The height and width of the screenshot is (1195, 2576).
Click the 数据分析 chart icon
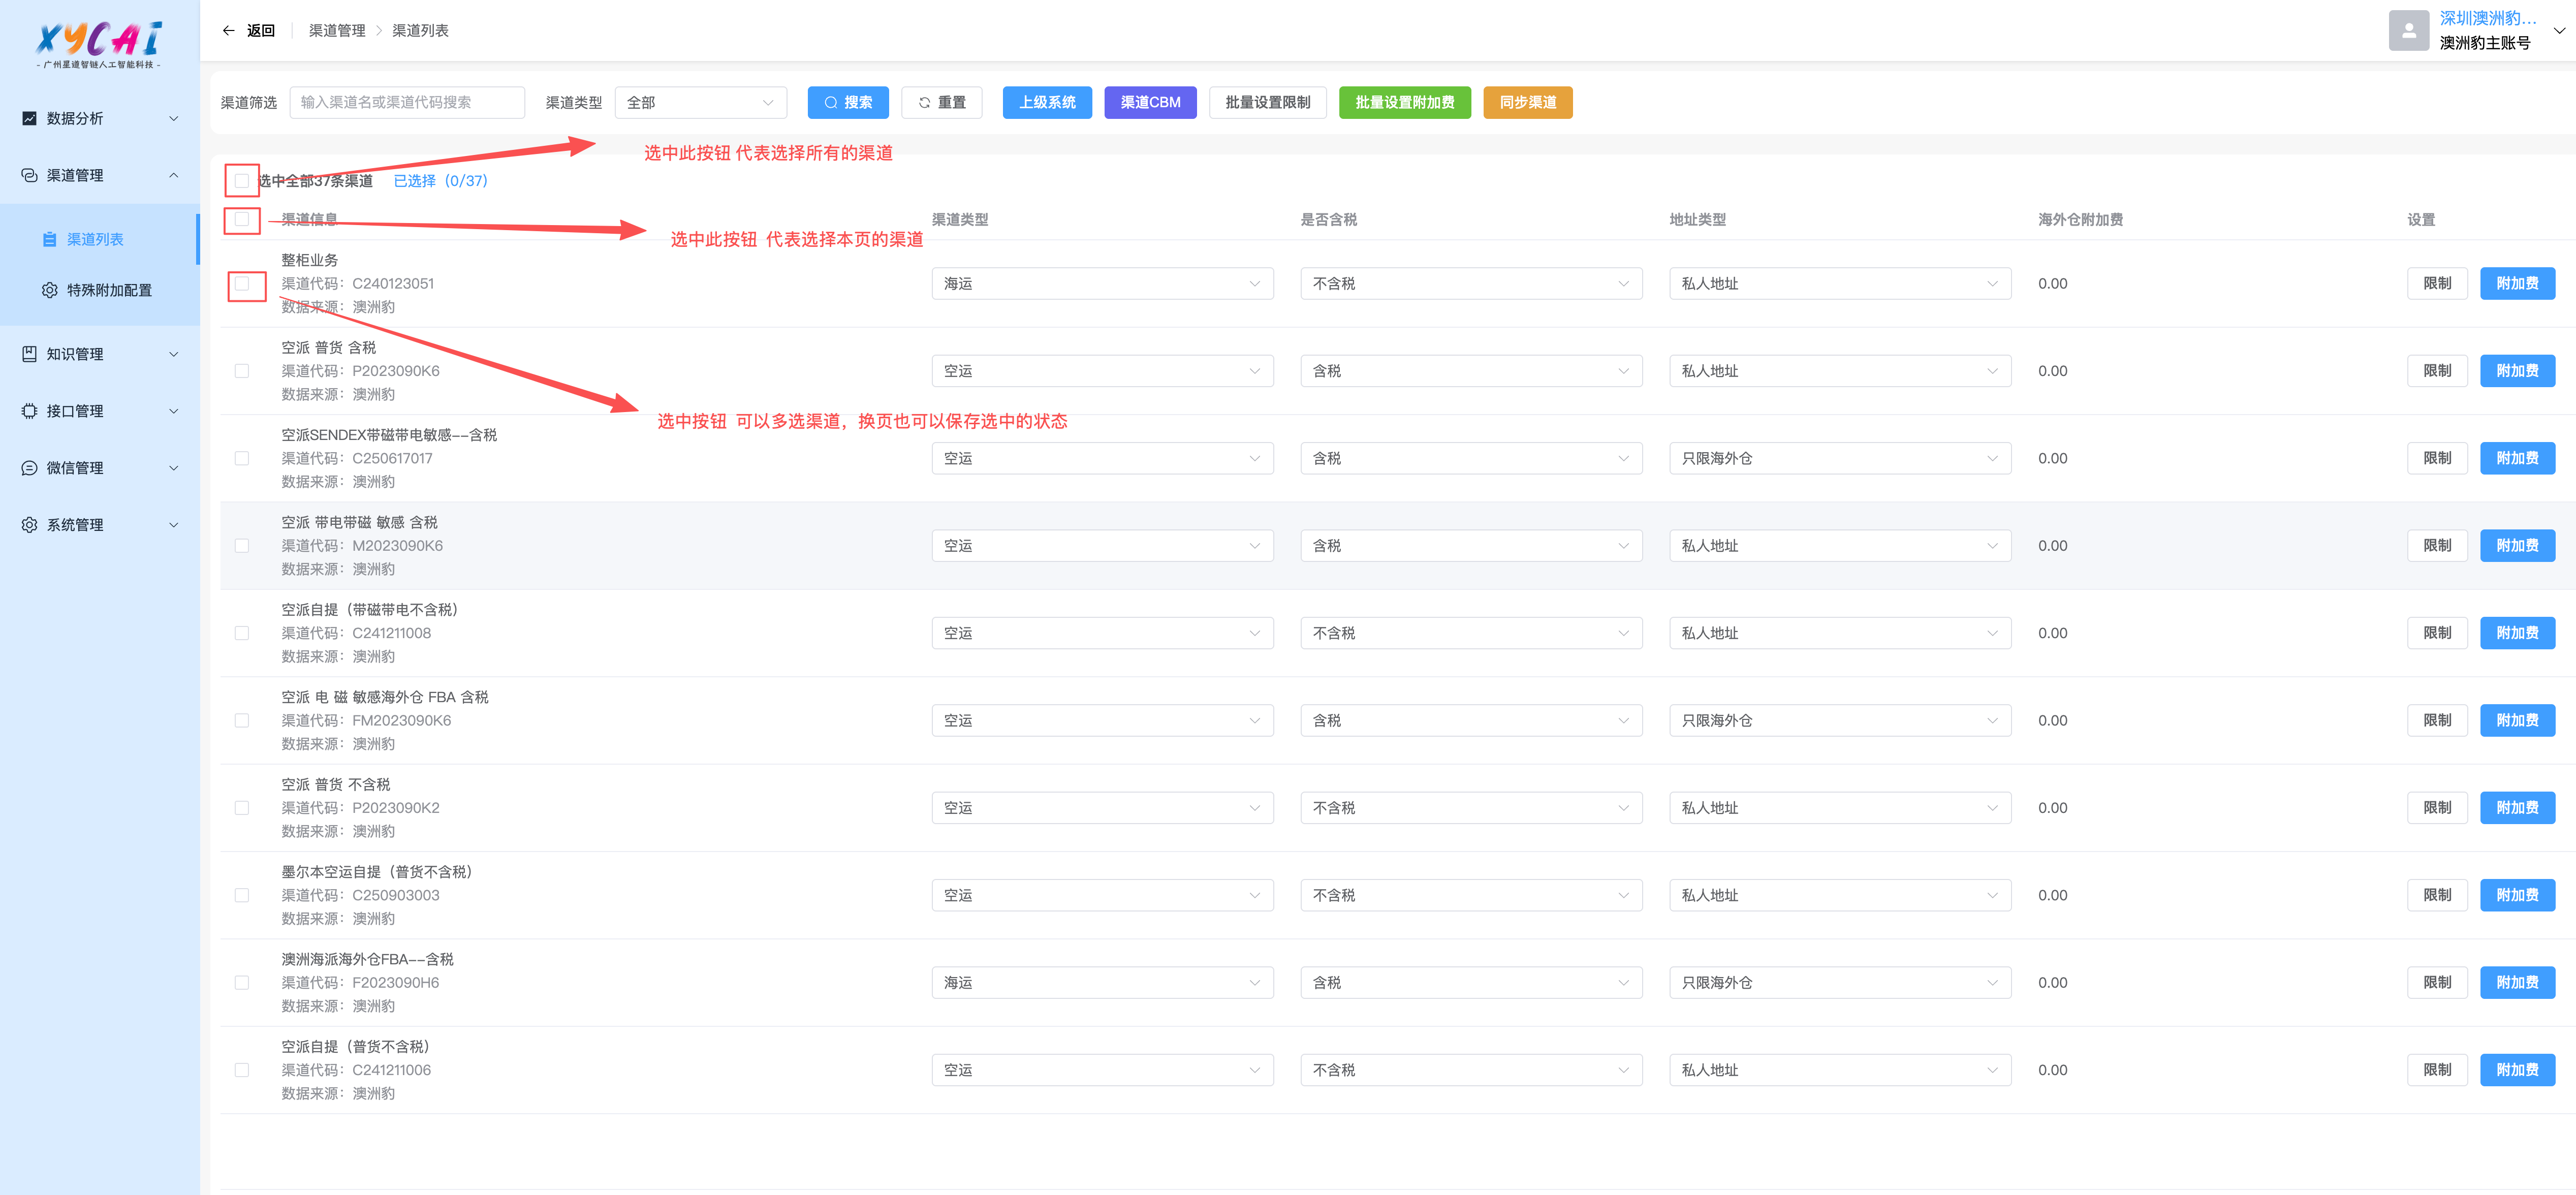pyautogui.click(x=29, y=118)
